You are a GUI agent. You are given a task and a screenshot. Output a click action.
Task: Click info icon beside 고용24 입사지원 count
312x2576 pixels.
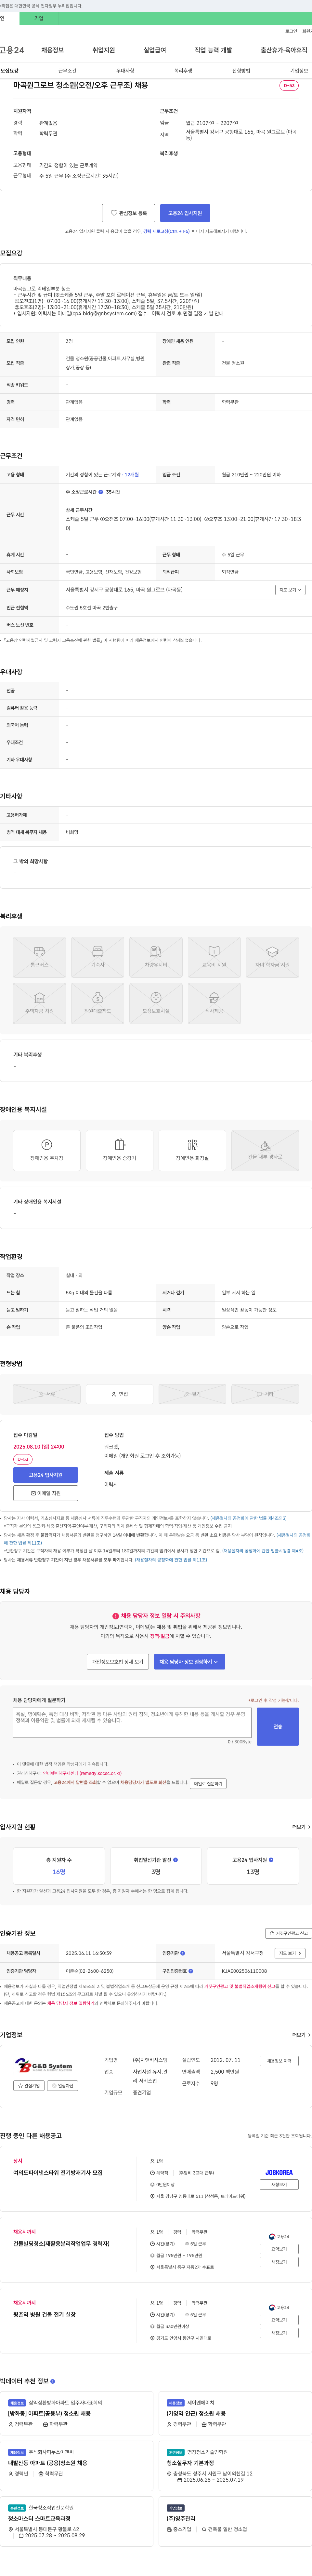pyautogui.click(x=271, y=1860)
